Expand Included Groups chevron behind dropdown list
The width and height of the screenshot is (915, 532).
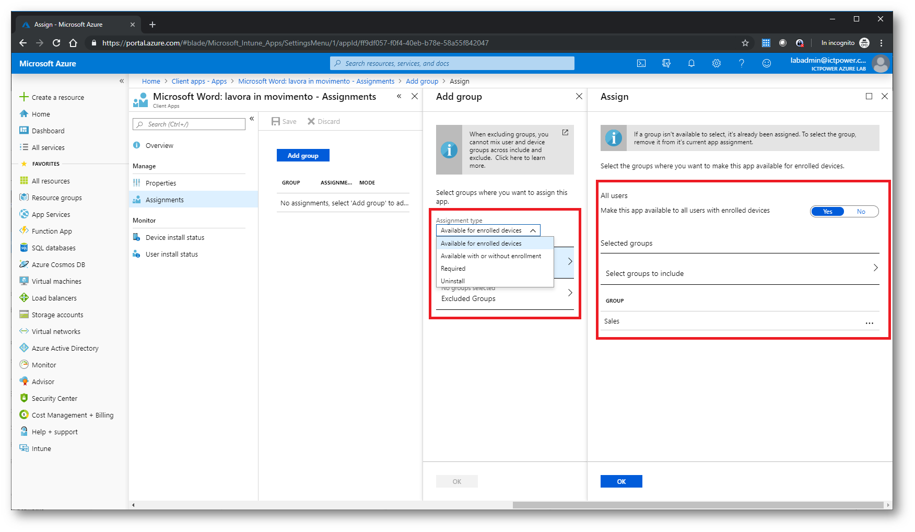tap(570, 261)
